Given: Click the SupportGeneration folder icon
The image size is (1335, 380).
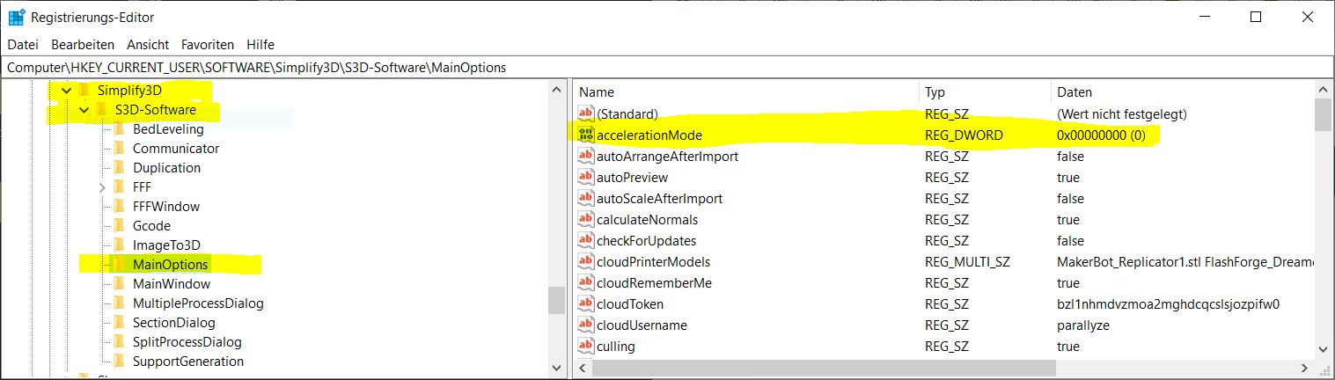Looking at the screenshot, I should click(120, 362).
